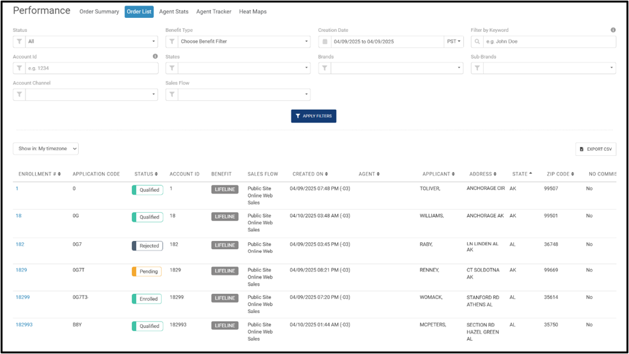The width and height of the screenshot is (629, 354).
Task: Click the Apply Filters button
Action: pyautogui.click(x=314, y=116)
